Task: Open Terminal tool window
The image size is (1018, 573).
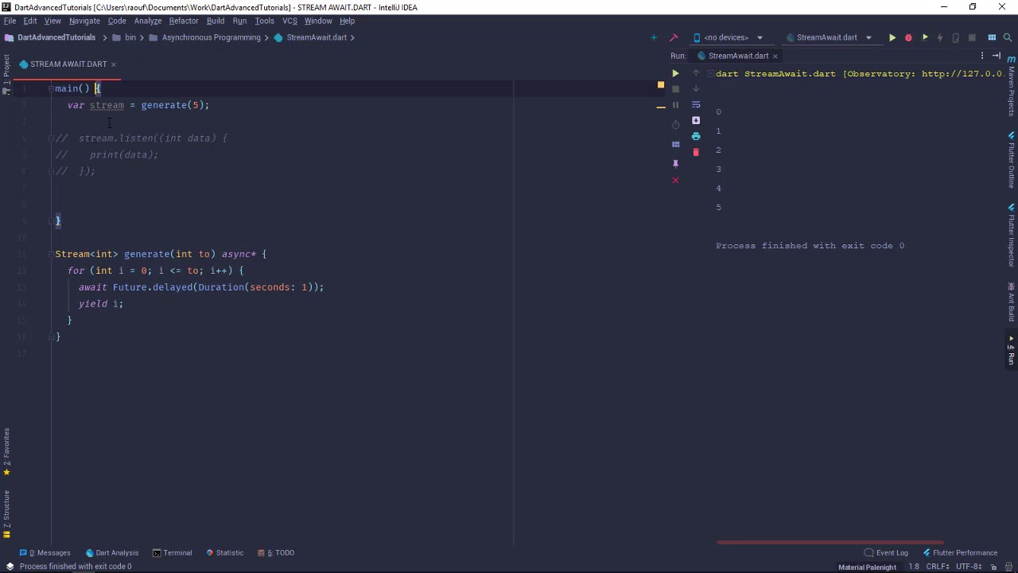Action: pyautogui.click(x=172, y=552)
